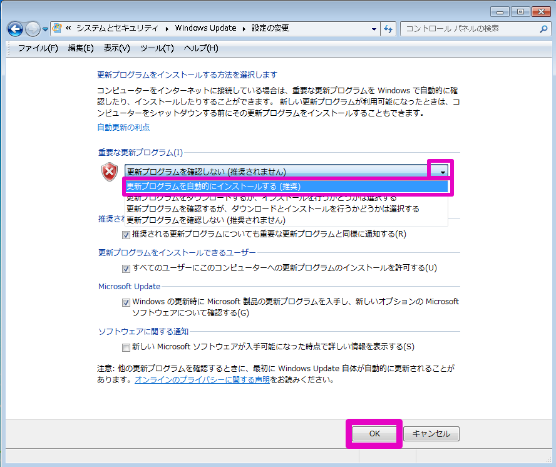Open the オンラインのプライバシーに関する声明 link
The width and height of the screenshot is (556, 467).
point(202,380)
